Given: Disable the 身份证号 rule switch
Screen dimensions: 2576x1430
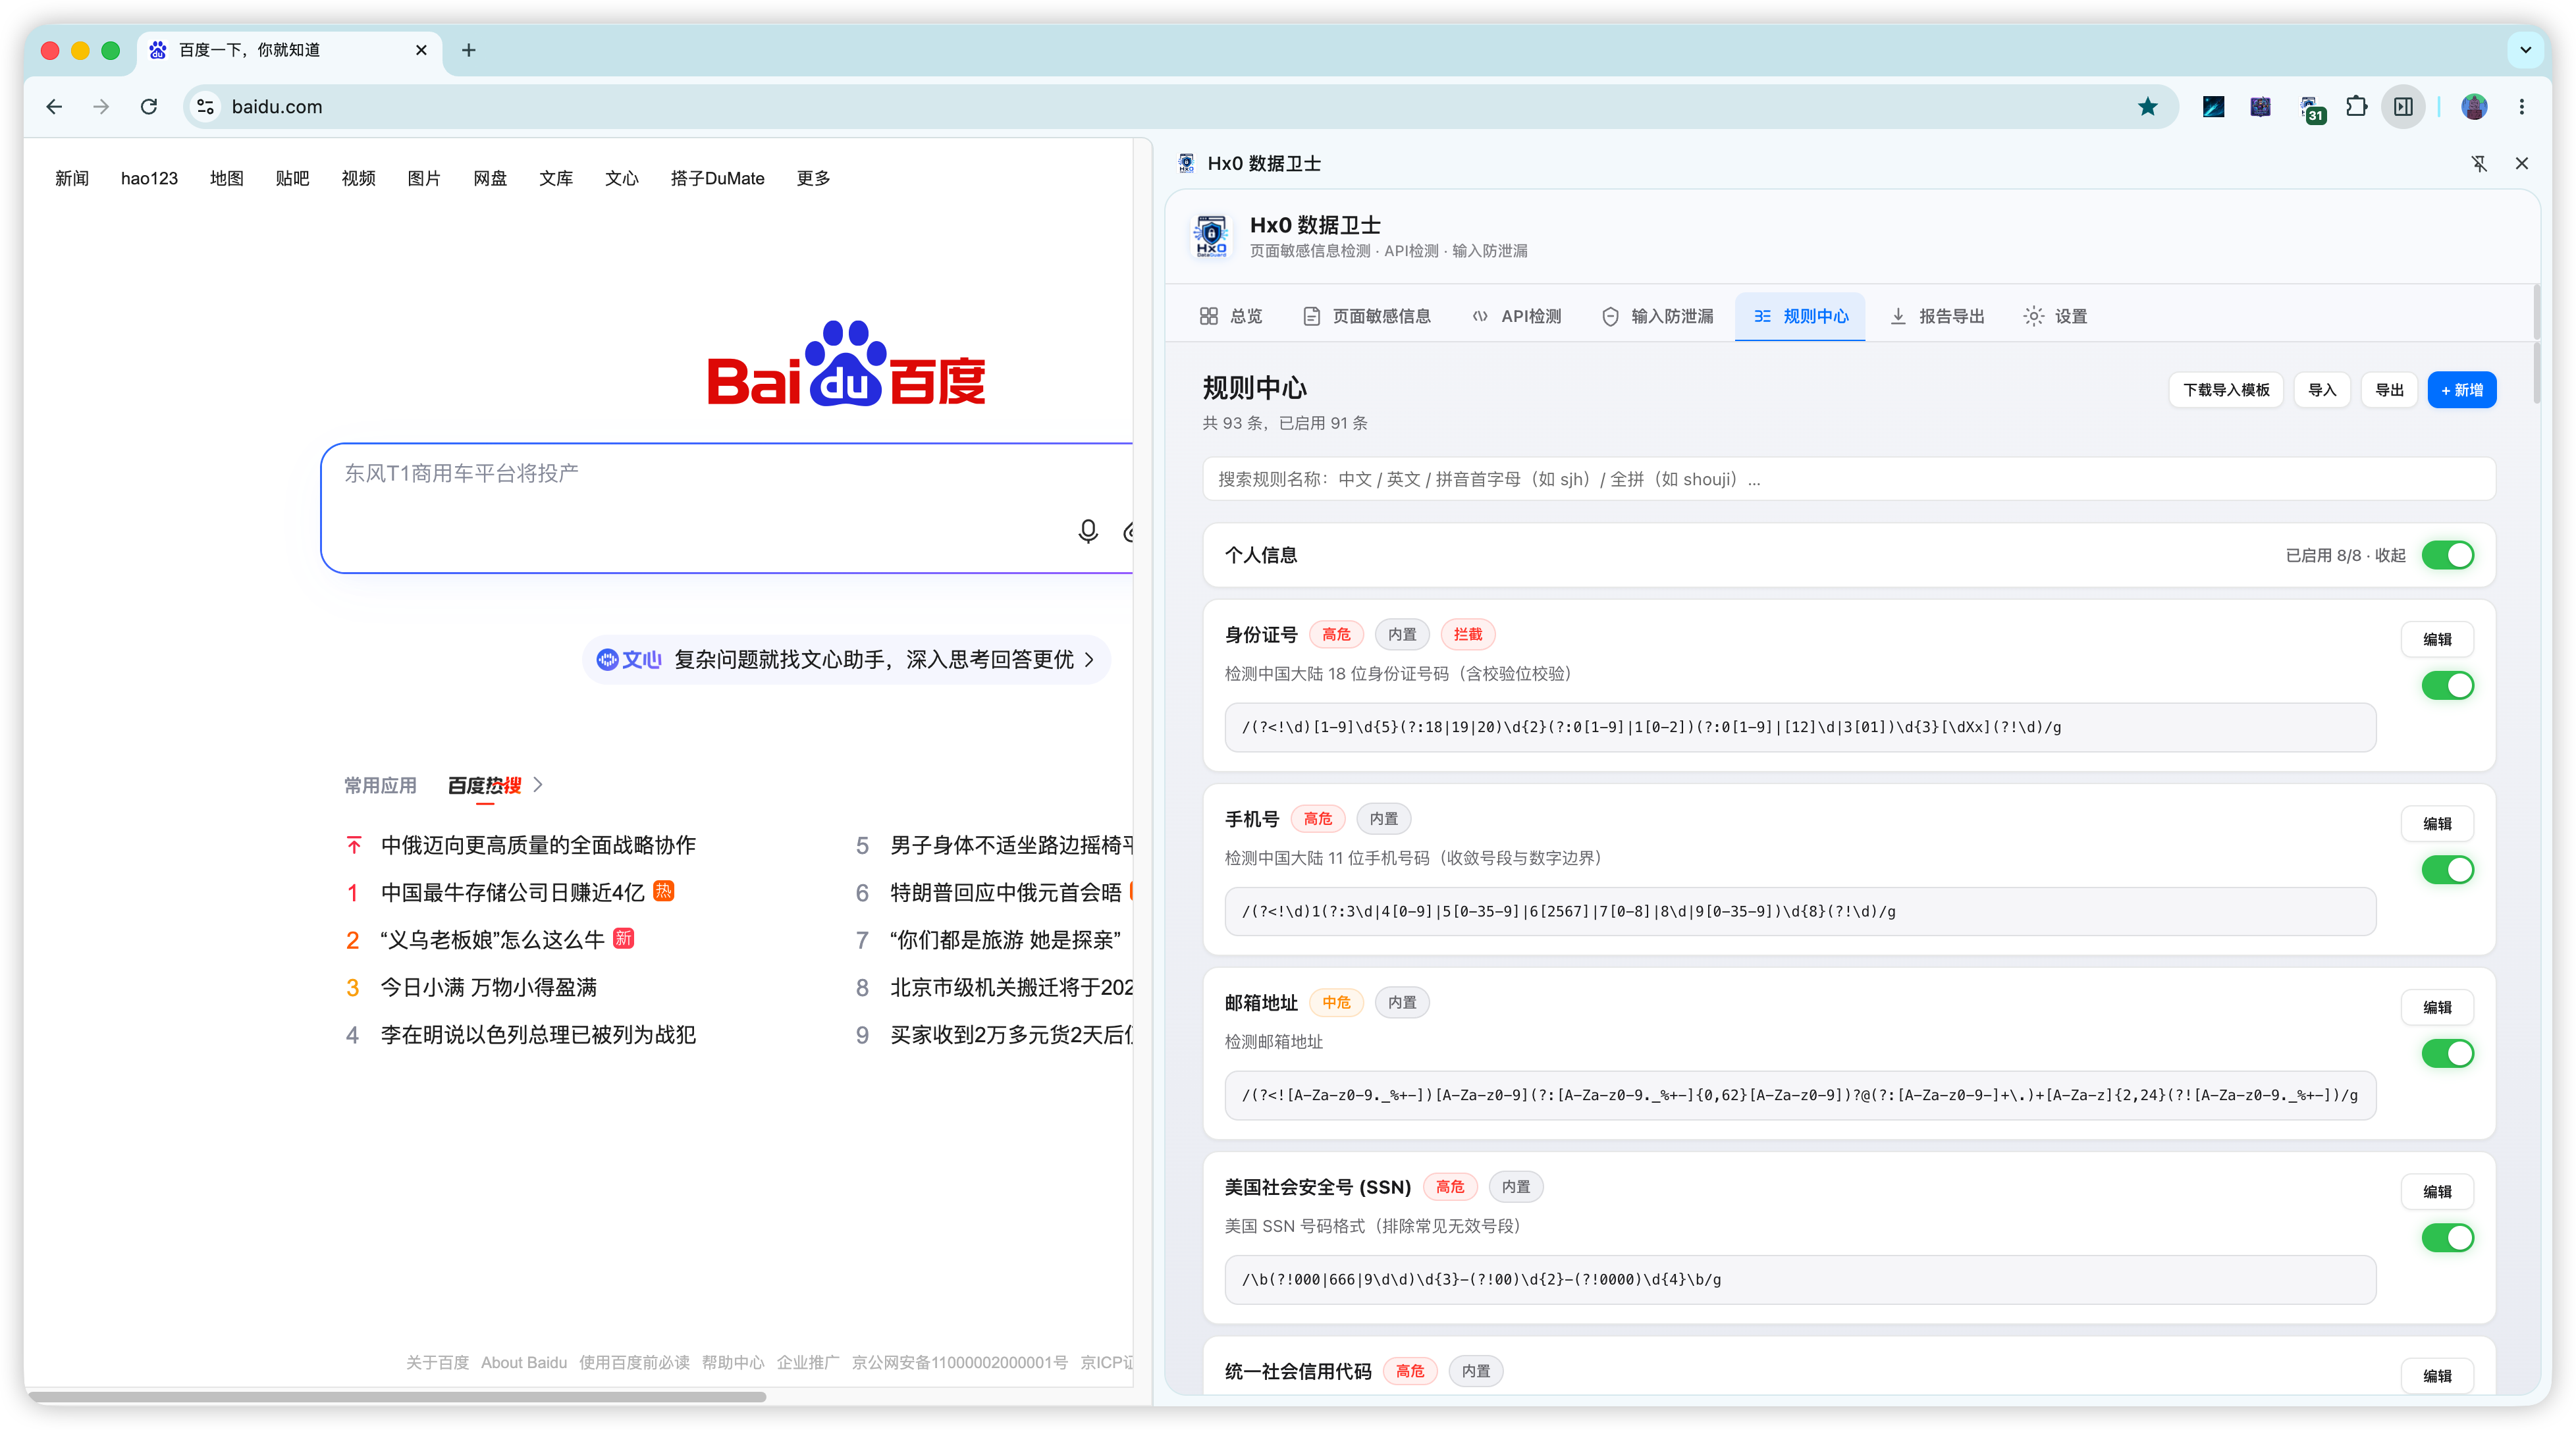Looking at the screenshot, I should [2447, 685].
